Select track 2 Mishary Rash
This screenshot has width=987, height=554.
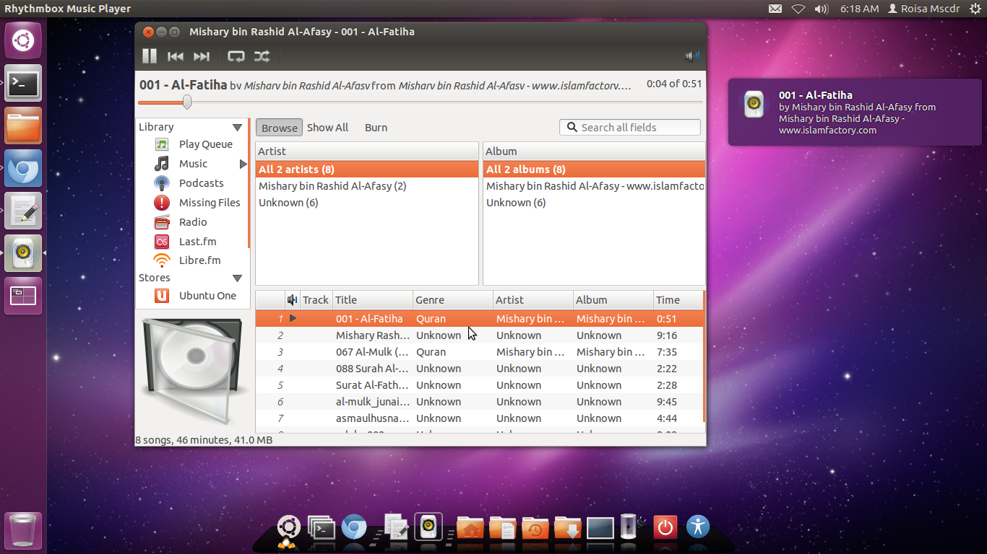point(478,335)
